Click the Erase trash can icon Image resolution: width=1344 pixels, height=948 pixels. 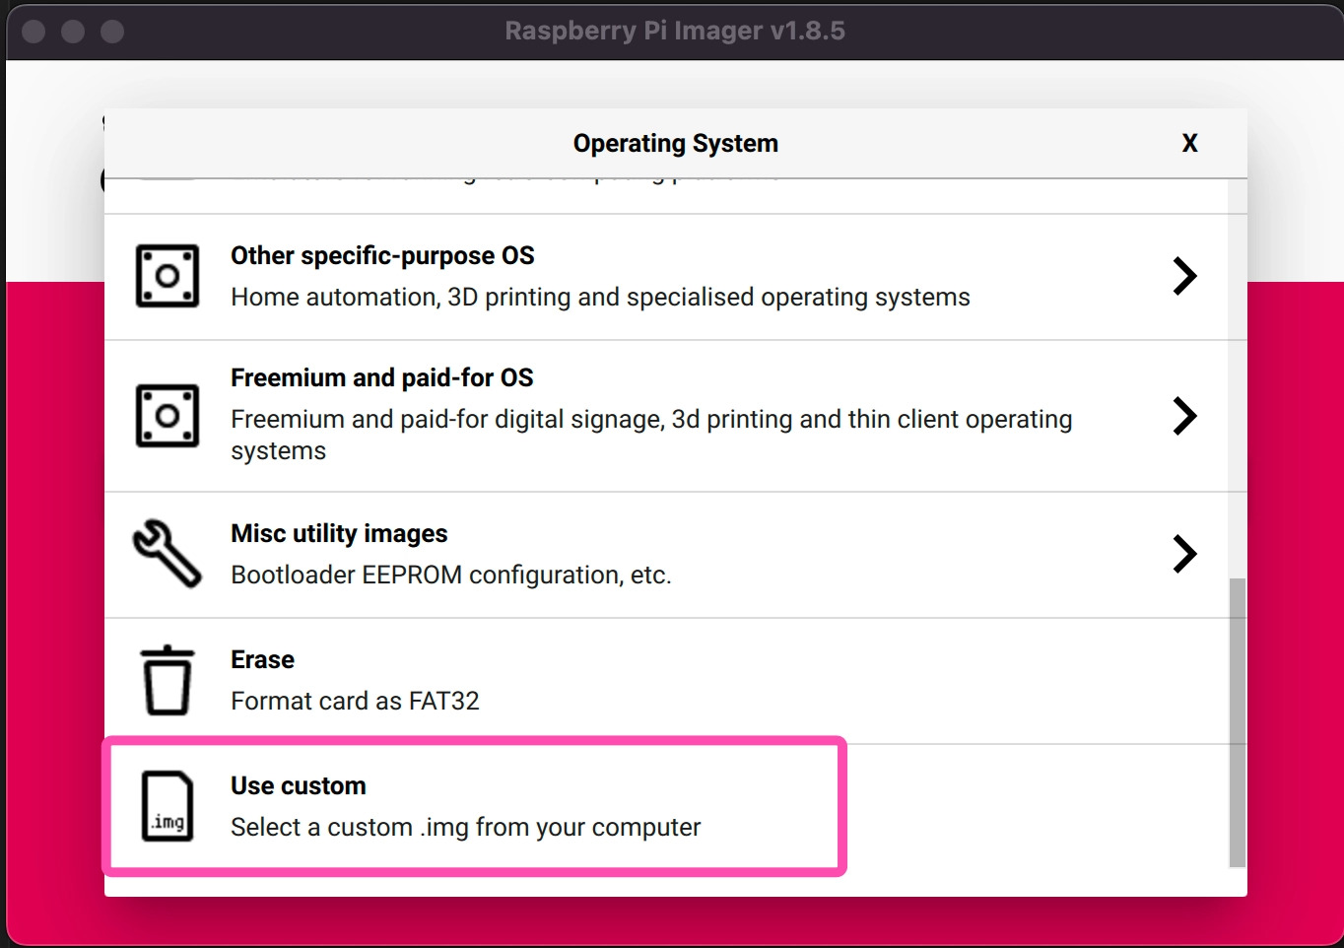(x=168, y=680)
